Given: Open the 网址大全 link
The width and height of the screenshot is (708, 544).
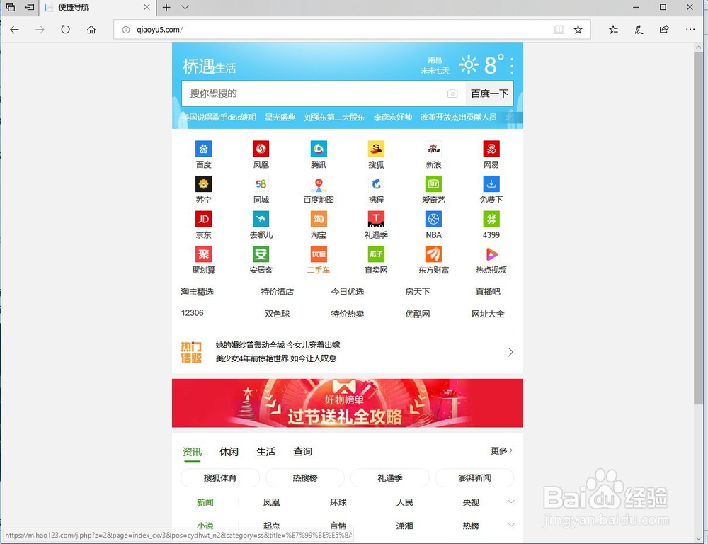Looking at the screenshot, I should (x=488, y=314).
